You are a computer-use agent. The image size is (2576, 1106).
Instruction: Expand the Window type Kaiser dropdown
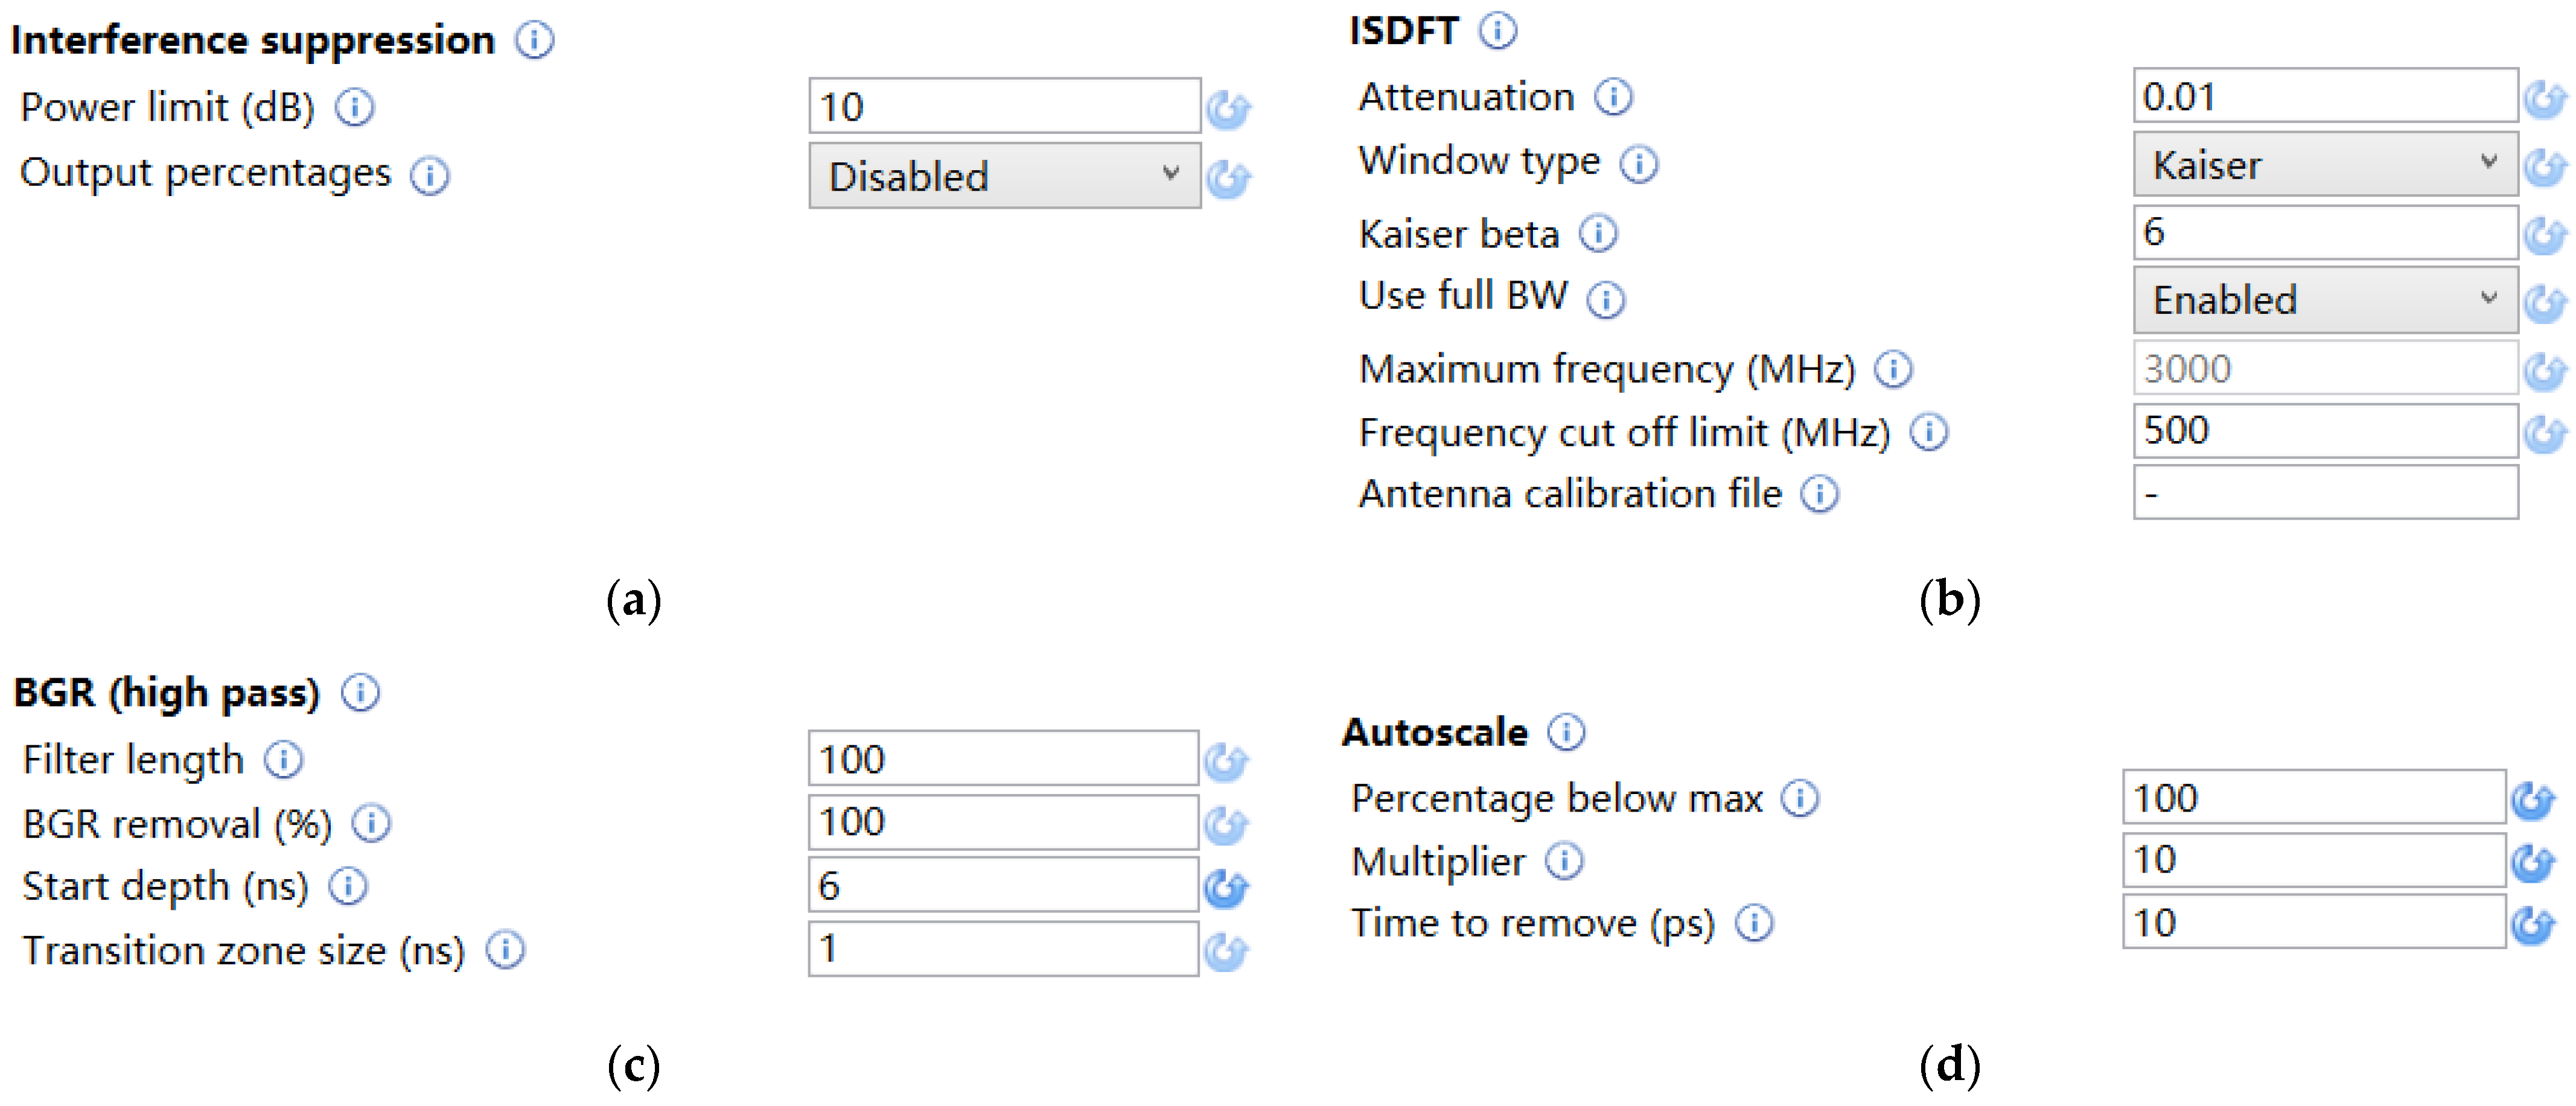click(x=2324, y=165)
